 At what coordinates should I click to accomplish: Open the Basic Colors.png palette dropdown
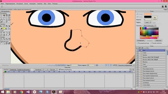149,26
